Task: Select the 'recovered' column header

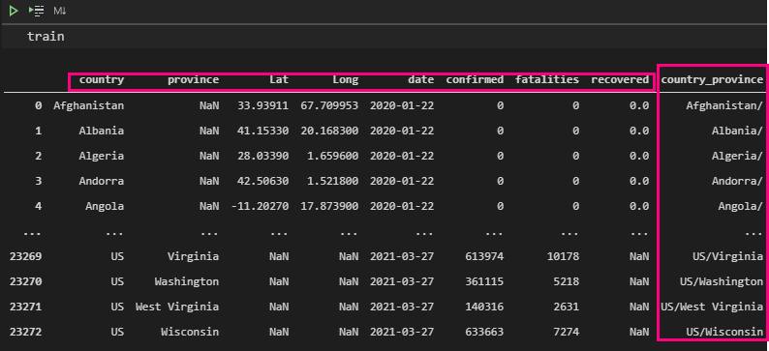Action: 620,79
